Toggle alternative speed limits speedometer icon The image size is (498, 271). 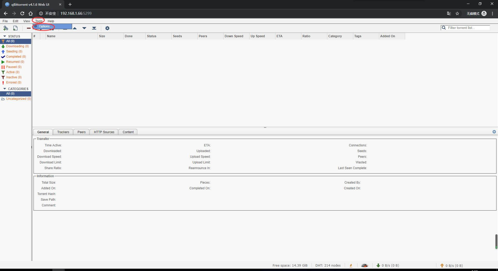click(364, 266)
